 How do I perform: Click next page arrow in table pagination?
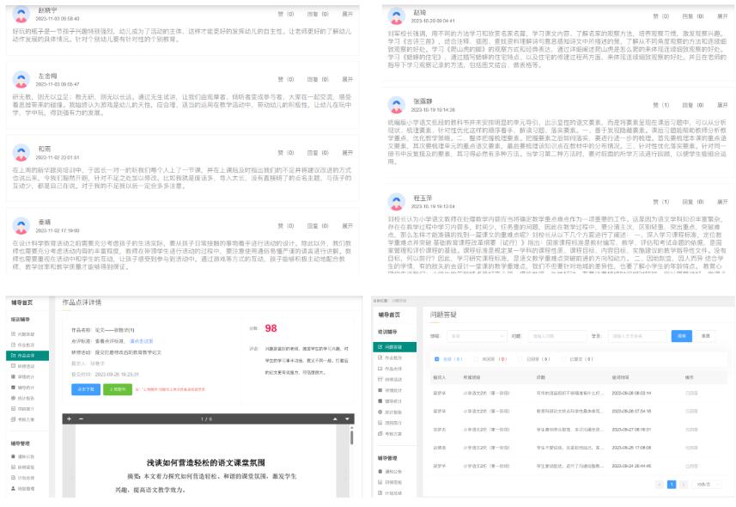[x=684, y=485]
